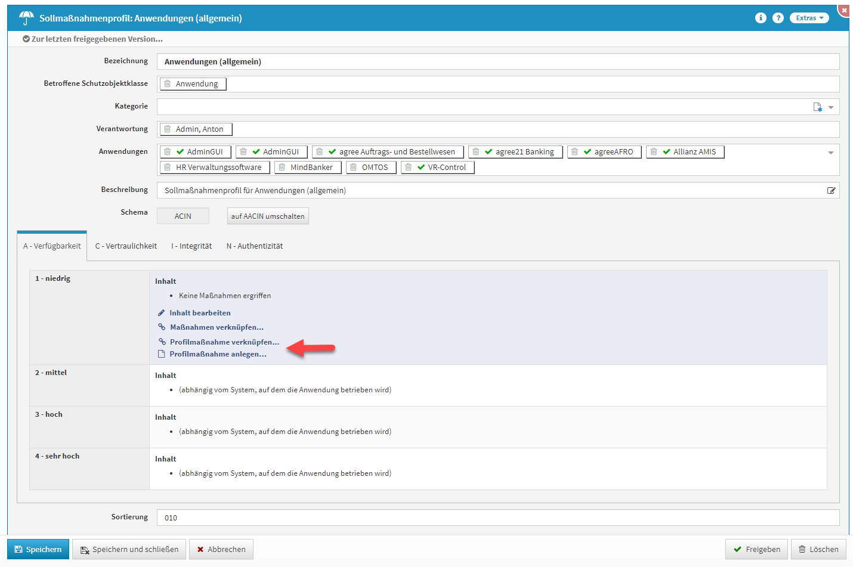Click Inhalt bearbeiten link
The image size is (853, 567).
point(199,313)
